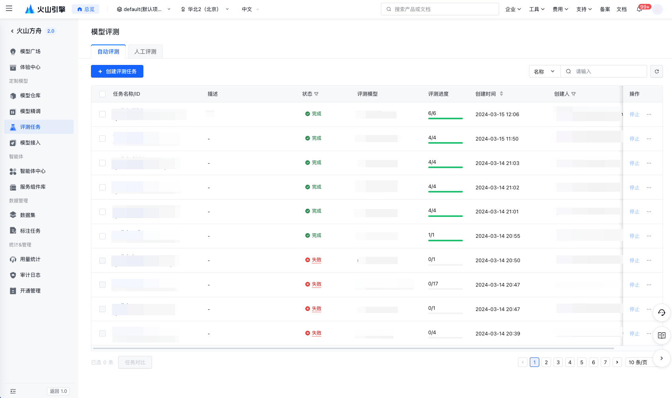
Task: Open the 名称 search-field dropdown
Action: coord(545,71)
